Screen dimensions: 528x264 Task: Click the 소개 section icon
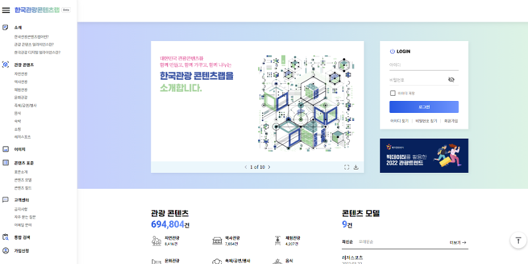pos(5,28)
